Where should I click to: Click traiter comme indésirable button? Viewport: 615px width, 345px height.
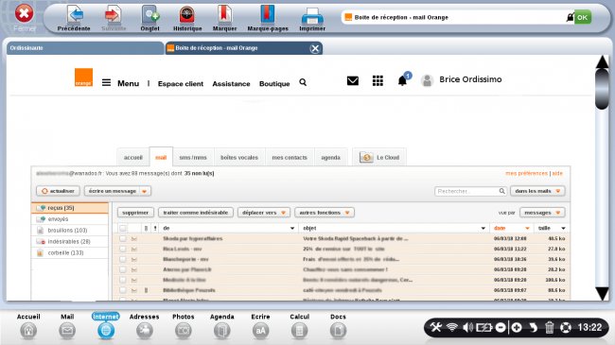pos(196,213)
